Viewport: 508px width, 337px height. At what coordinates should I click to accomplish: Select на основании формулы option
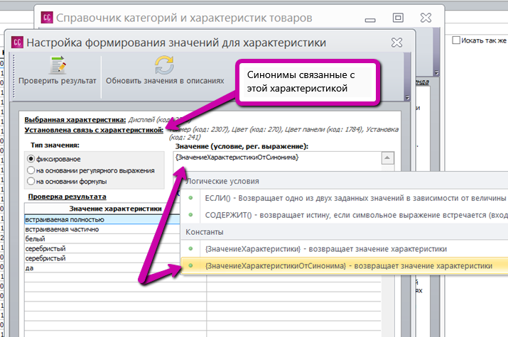[31, 181]
